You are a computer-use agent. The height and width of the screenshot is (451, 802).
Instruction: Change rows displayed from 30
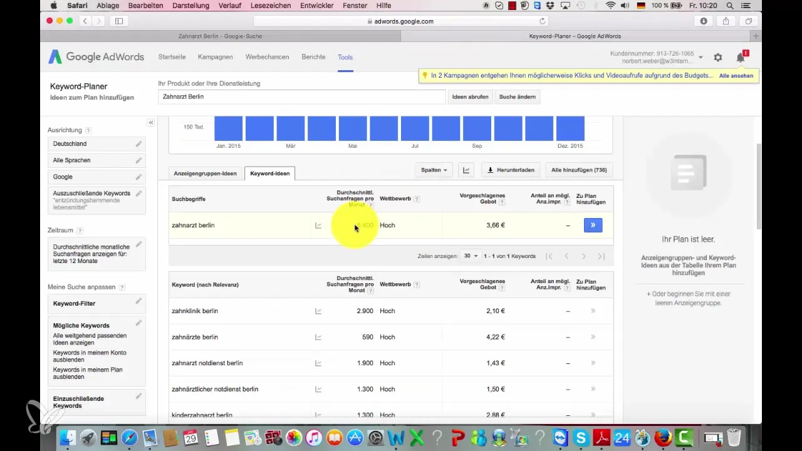click(x=471, y=256)
